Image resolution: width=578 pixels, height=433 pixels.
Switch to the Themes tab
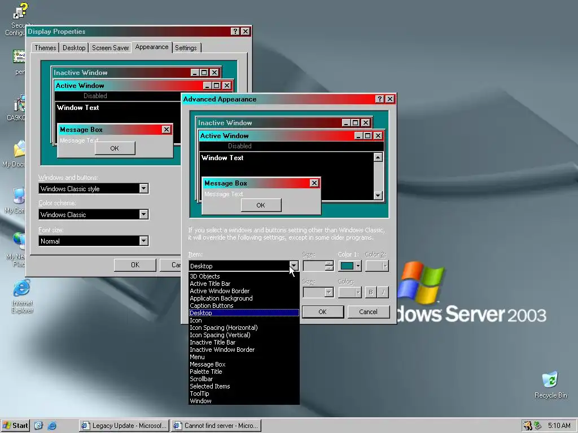45,48
